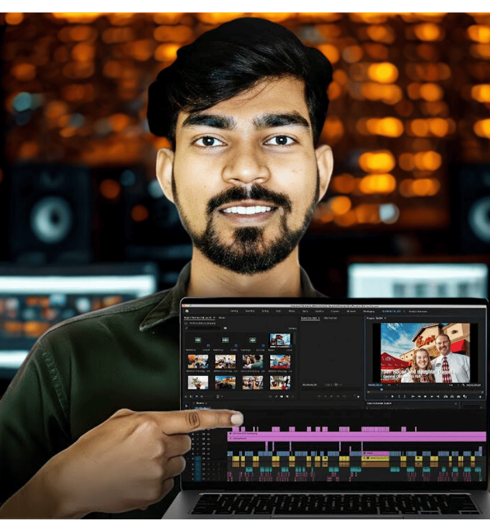Open the Effect Controls panel tab

pos(330,318)
